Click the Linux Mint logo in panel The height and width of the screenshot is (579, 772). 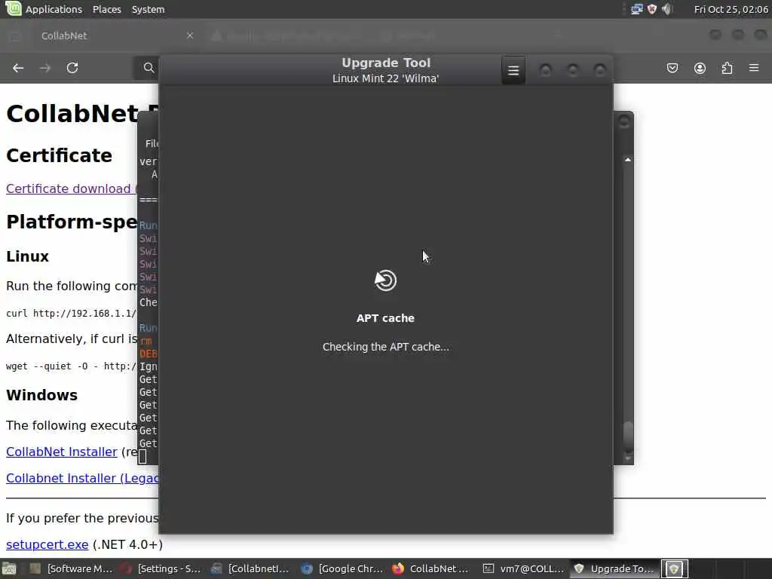[x=13, y=9]
